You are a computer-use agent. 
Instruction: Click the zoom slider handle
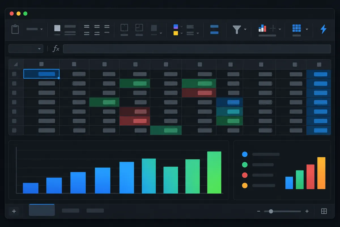[271, 211]
